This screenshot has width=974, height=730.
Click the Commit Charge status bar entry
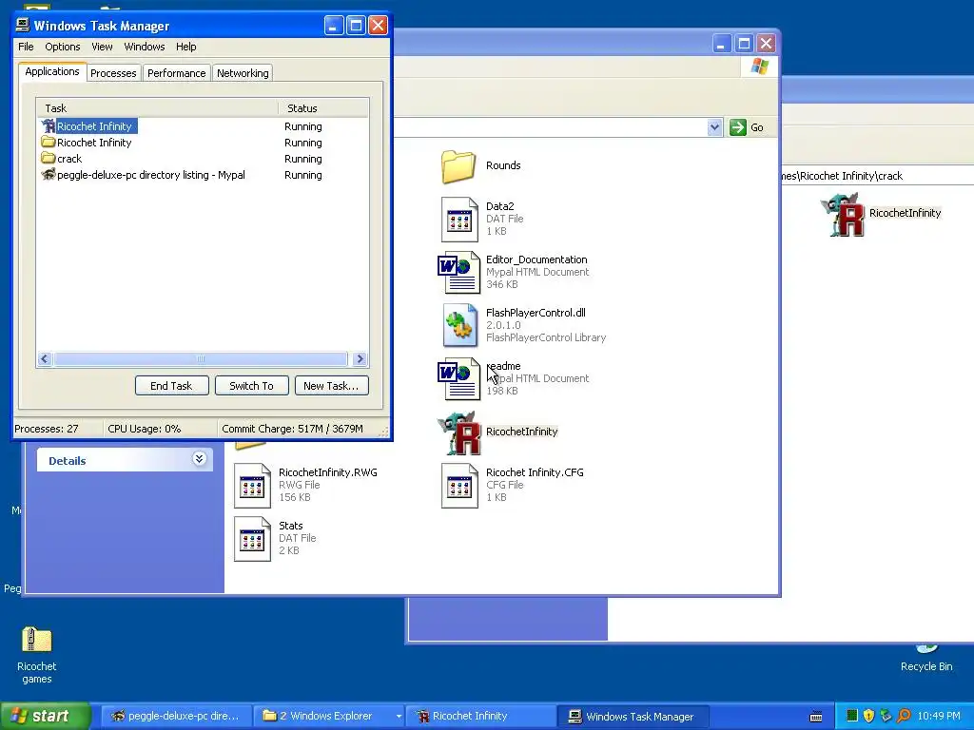293,429
